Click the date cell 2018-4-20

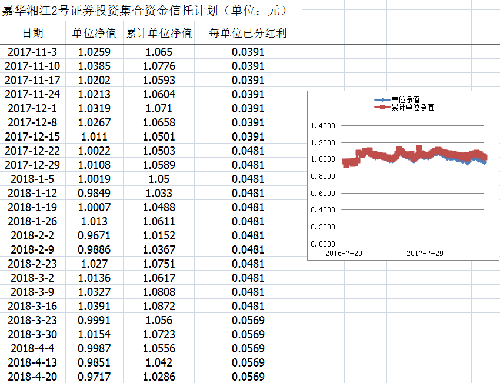[32, 377]
